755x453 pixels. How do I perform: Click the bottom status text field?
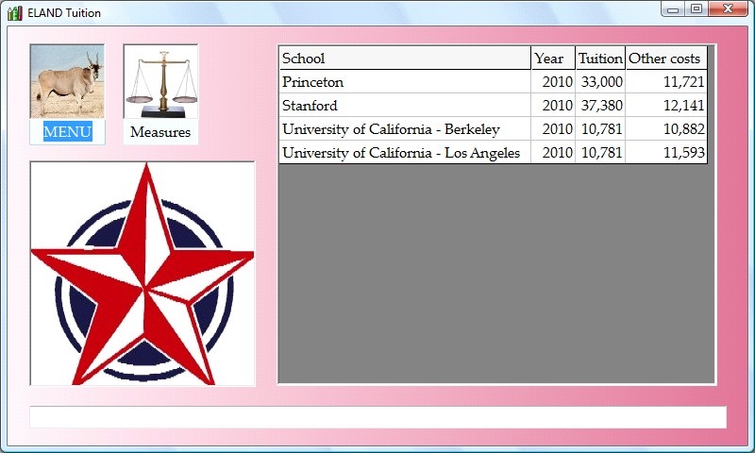377,417
